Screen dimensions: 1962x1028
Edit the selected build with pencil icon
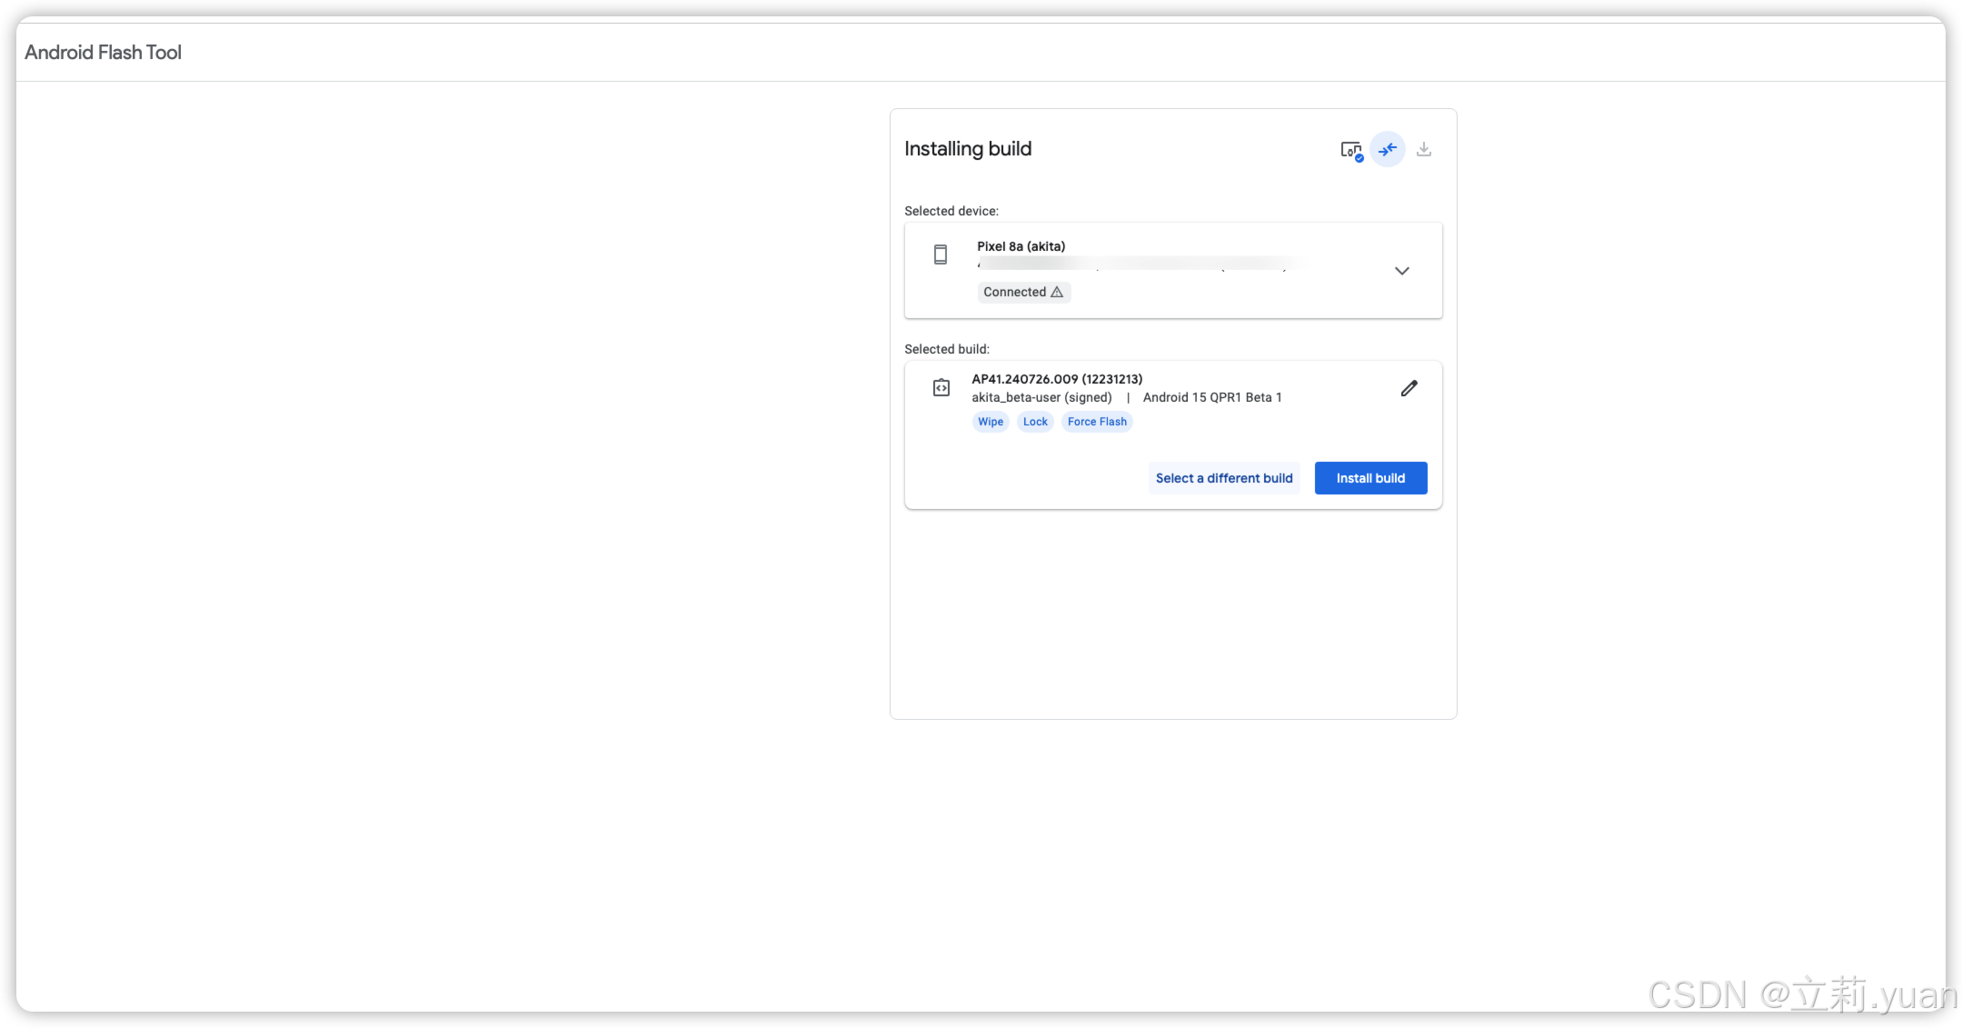(1409, 389)
